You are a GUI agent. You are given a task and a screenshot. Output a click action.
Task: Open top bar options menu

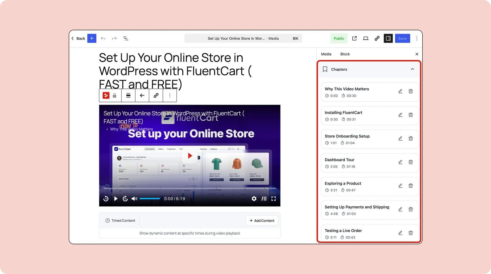pyautogui.click(x=417, y=38)
